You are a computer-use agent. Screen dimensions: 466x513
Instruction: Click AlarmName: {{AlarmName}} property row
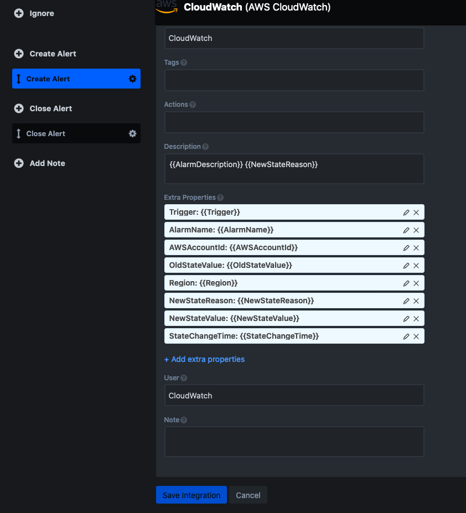tap(294, 230)
